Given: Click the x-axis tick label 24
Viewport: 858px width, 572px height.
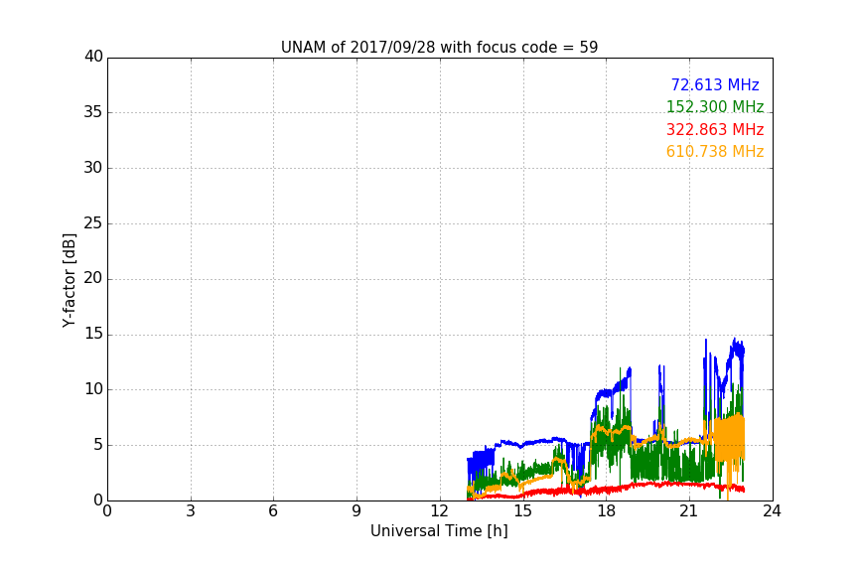Looking at the screenshot, I should [x=772, y=511].
